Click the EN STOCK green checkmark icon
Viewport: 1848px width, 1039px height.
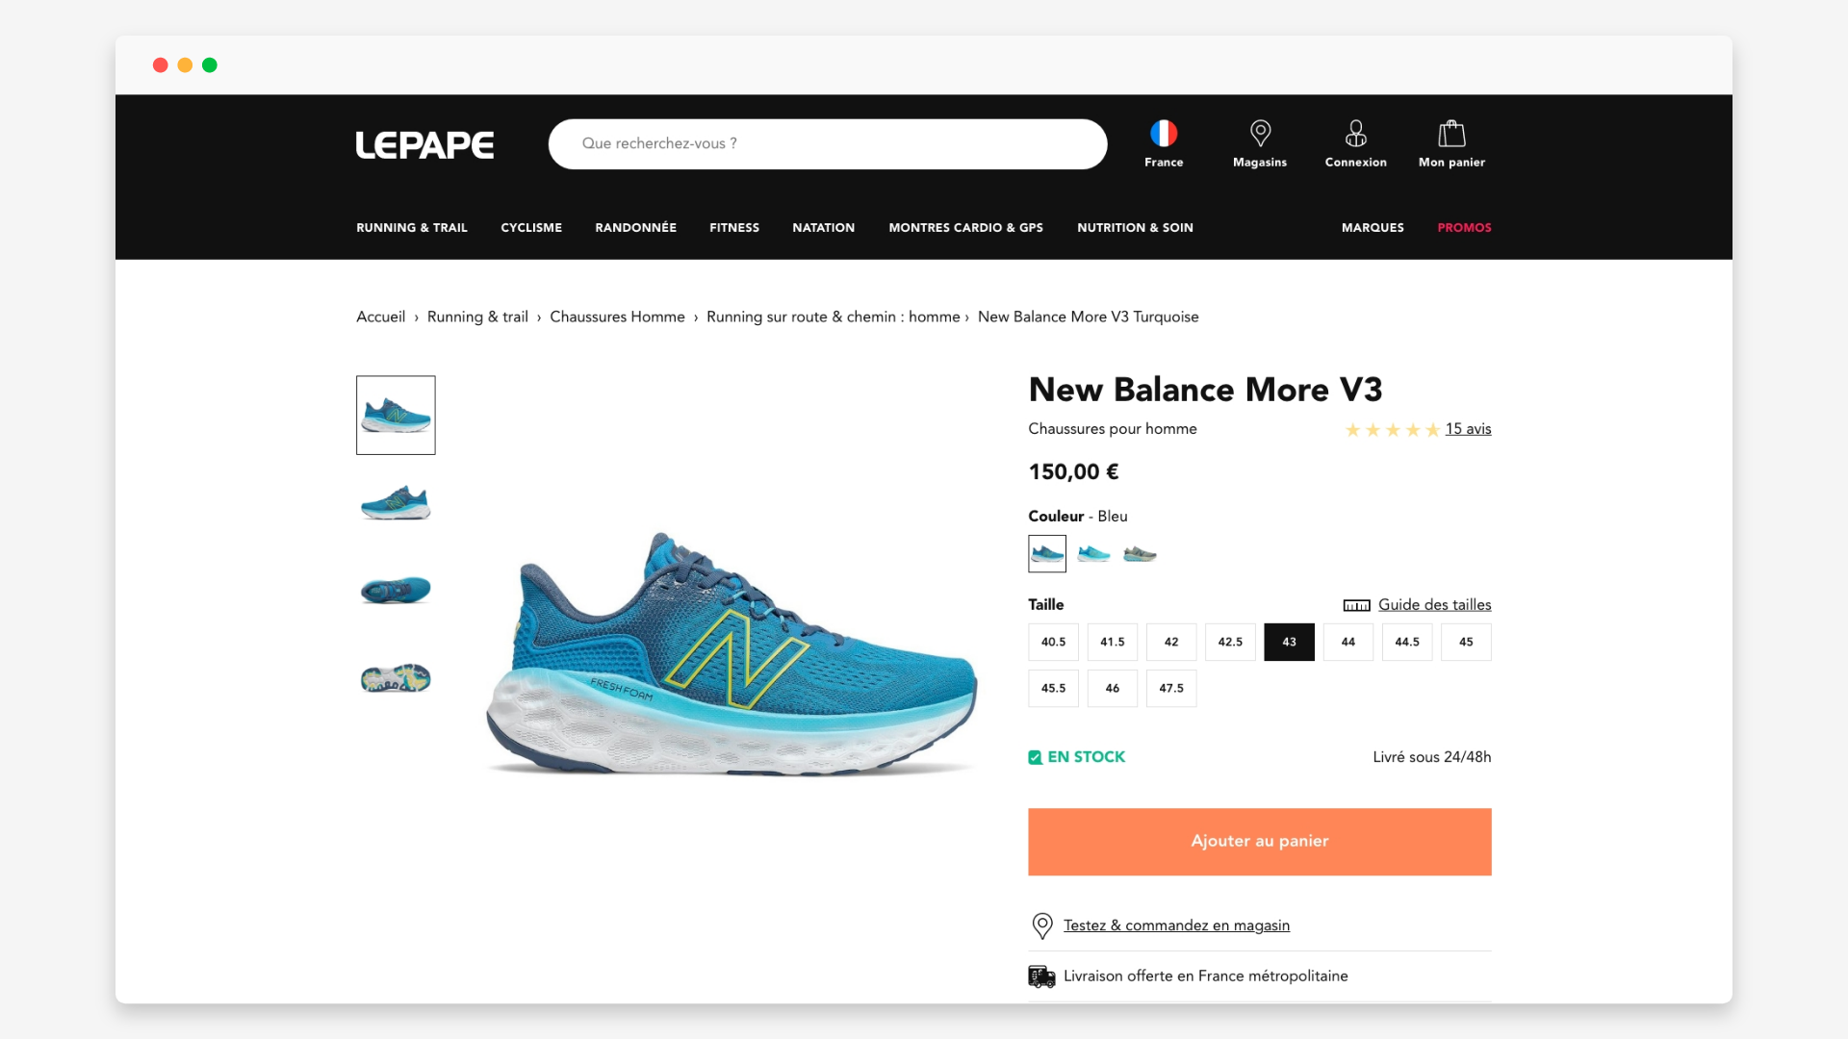tap(1036, 757)
